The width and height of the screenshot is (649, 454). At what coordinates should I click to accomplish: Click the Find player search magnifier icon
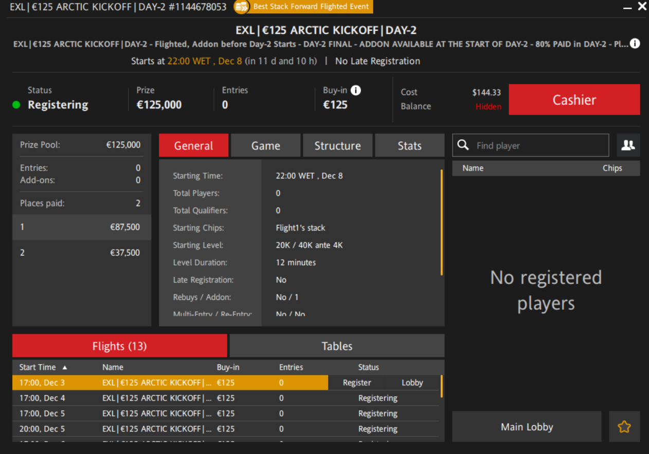click(x=463, y=145)
